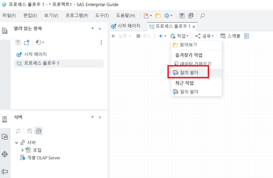273x178 pixels.
Task: Select 개별 OLAP Server tree item
Action: (x=40, y=158)
